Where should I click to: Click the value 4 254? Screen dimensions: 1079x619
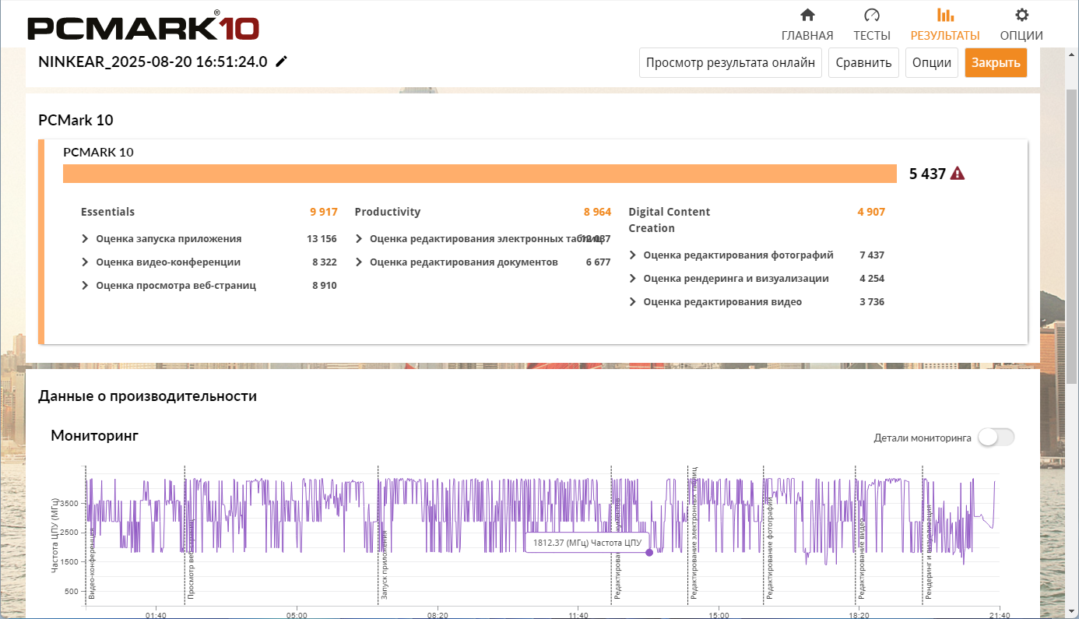coord(872,279)
